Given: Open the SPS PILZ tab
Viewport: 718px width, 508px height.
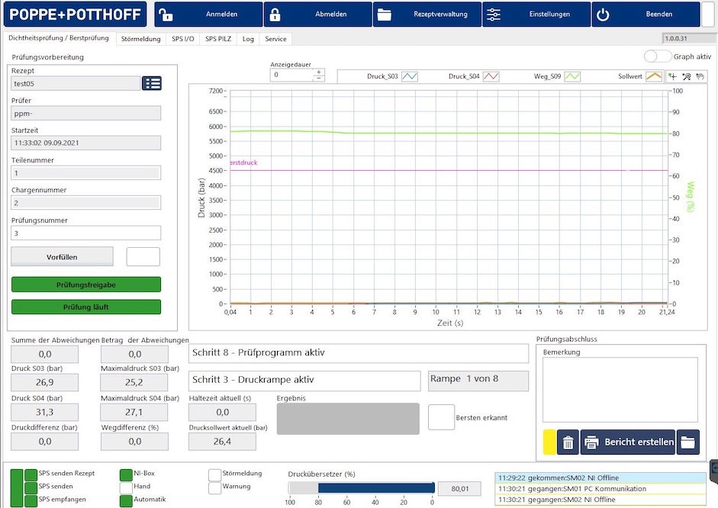Looking at the screenshot, I should click(218, 38).
